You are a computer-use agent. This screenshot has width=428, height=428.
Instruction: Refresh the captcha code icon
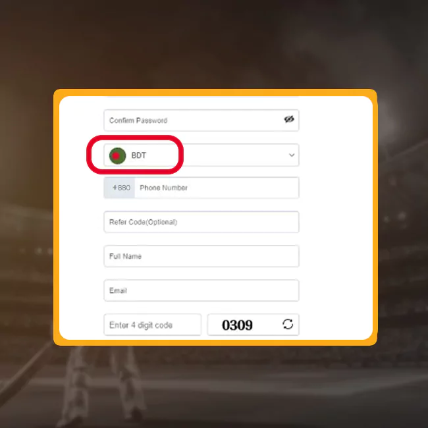pos(288,324)
